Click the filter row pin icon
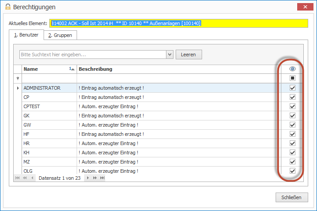The height and width of the screenshot is (211, 317). click(18, 78)
